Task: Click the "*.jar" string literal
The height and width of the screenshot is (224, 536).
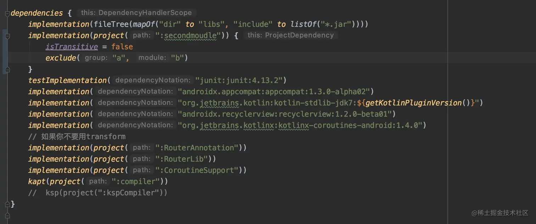Action: pyautogui.click(x=335, y=24)
